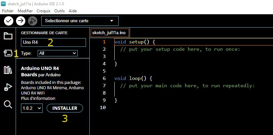Open the Sketchbook folder sidebar icon
The height and width of the screenshot is (135, 273).
pyautogui.click(x=8, y=36)
